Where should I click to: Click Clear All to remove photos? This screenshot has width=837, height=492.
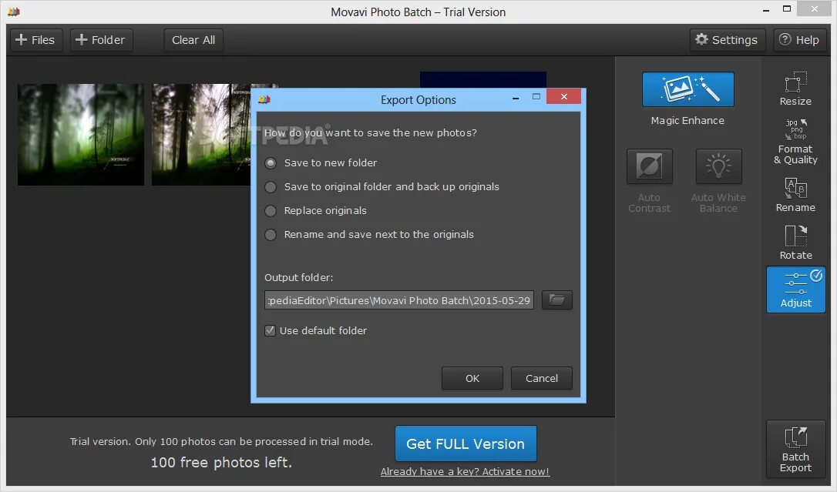tap(193, 40)
